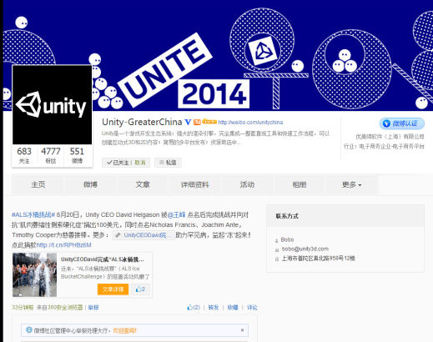Expand the 更多 dropdown menu
This screenshot has width=433, height=342.
(351, 184)
